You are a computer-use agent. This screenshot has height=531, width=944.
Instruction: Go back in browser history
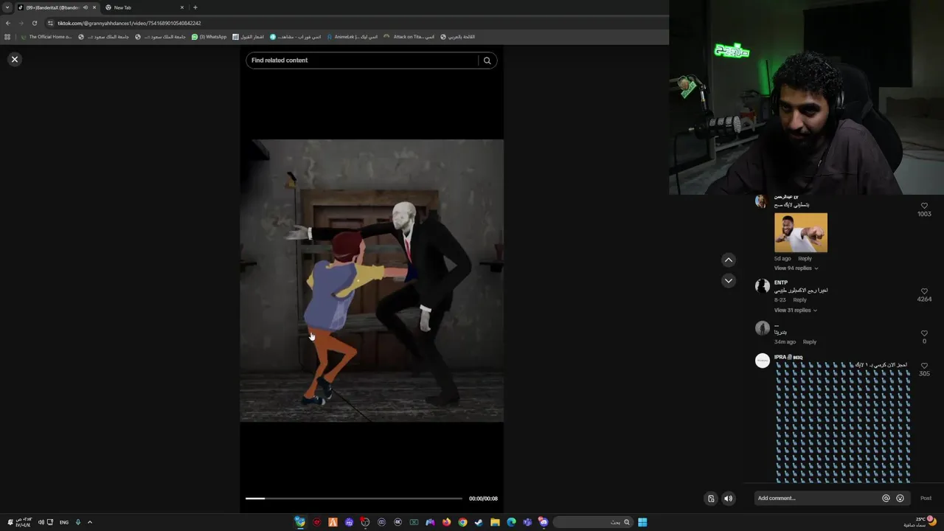click(x=8, y=23)
